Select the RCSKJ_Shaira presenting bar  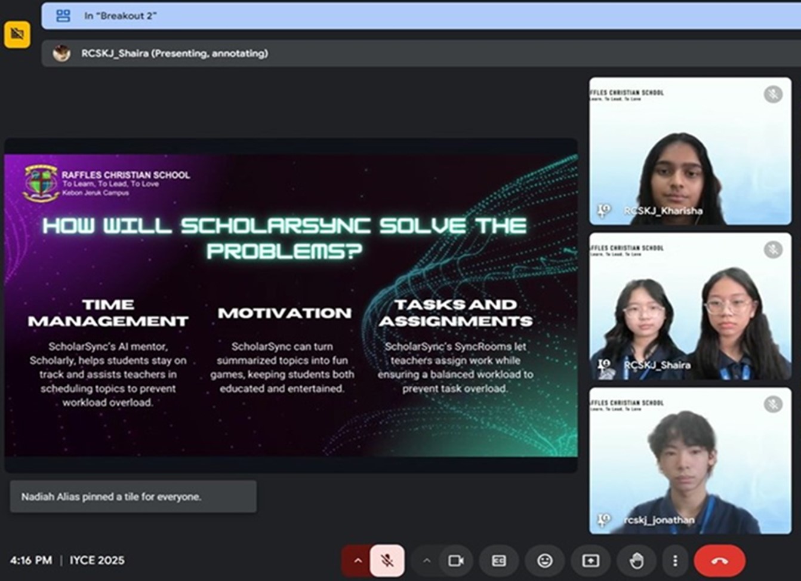tap(418, 54)
